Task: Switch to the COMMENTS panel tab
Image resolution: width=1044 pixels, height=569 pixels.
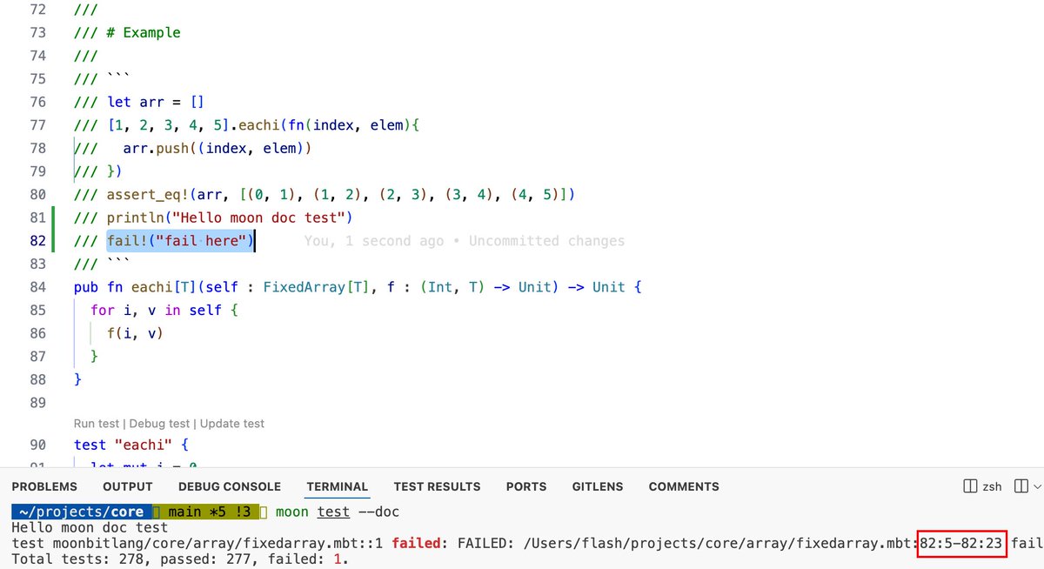Action: 684,486
